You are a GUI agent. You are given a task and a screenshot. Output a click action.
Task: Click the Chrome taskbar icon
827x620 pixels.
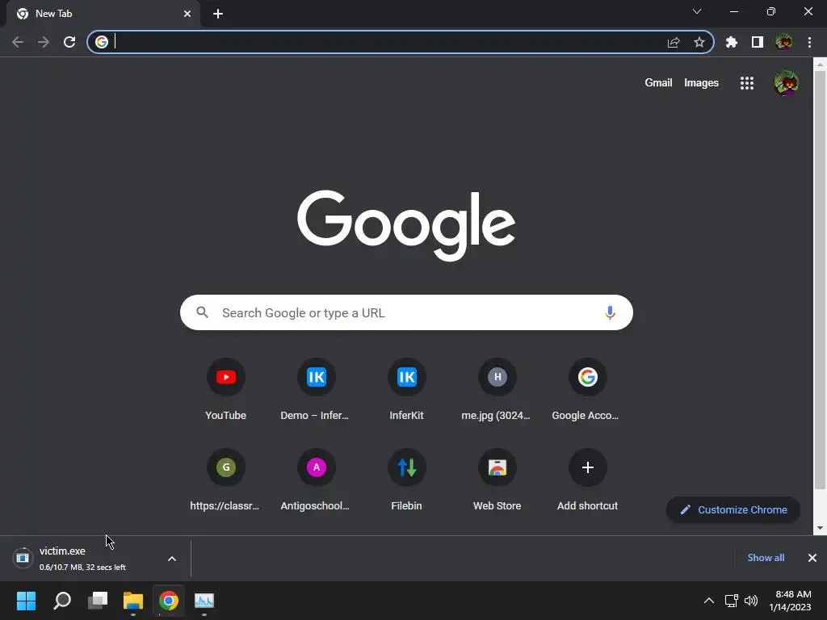tap(169, 601)
